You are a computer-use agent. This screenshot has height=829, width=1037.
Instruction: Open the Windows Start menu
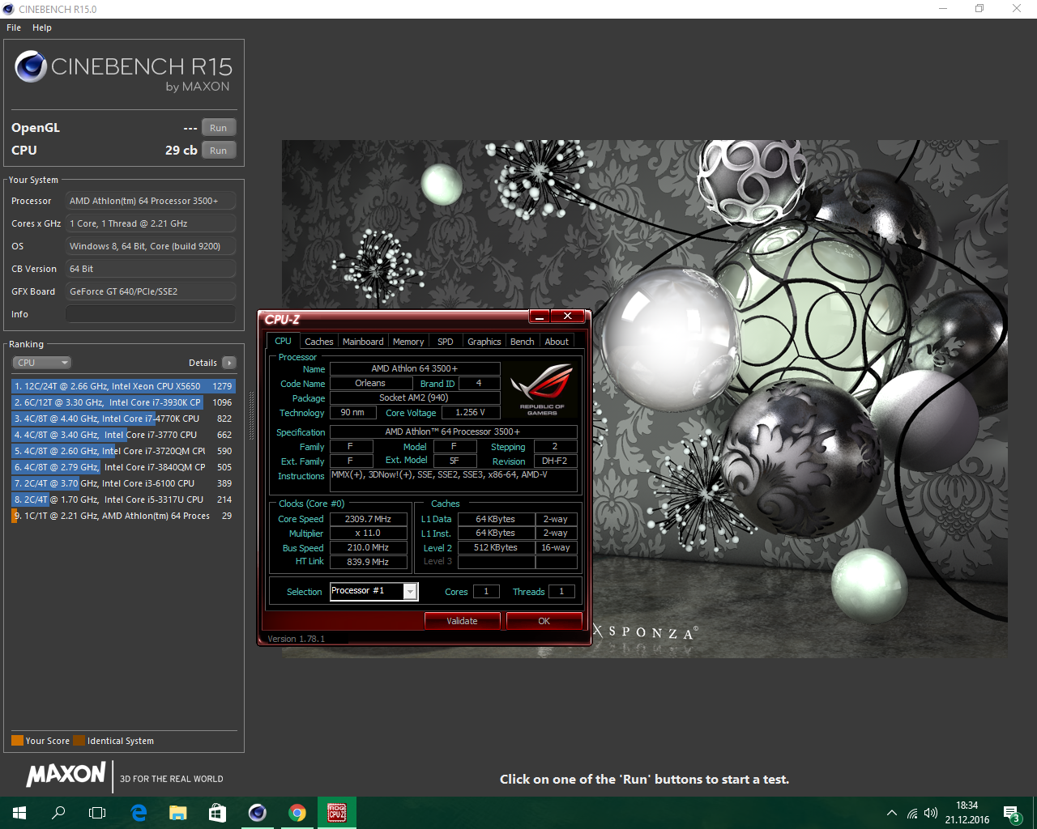(x=19, y=813)
